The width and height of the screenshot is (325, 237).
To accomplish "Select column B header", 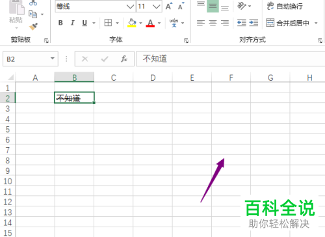I will pos(74,77).
